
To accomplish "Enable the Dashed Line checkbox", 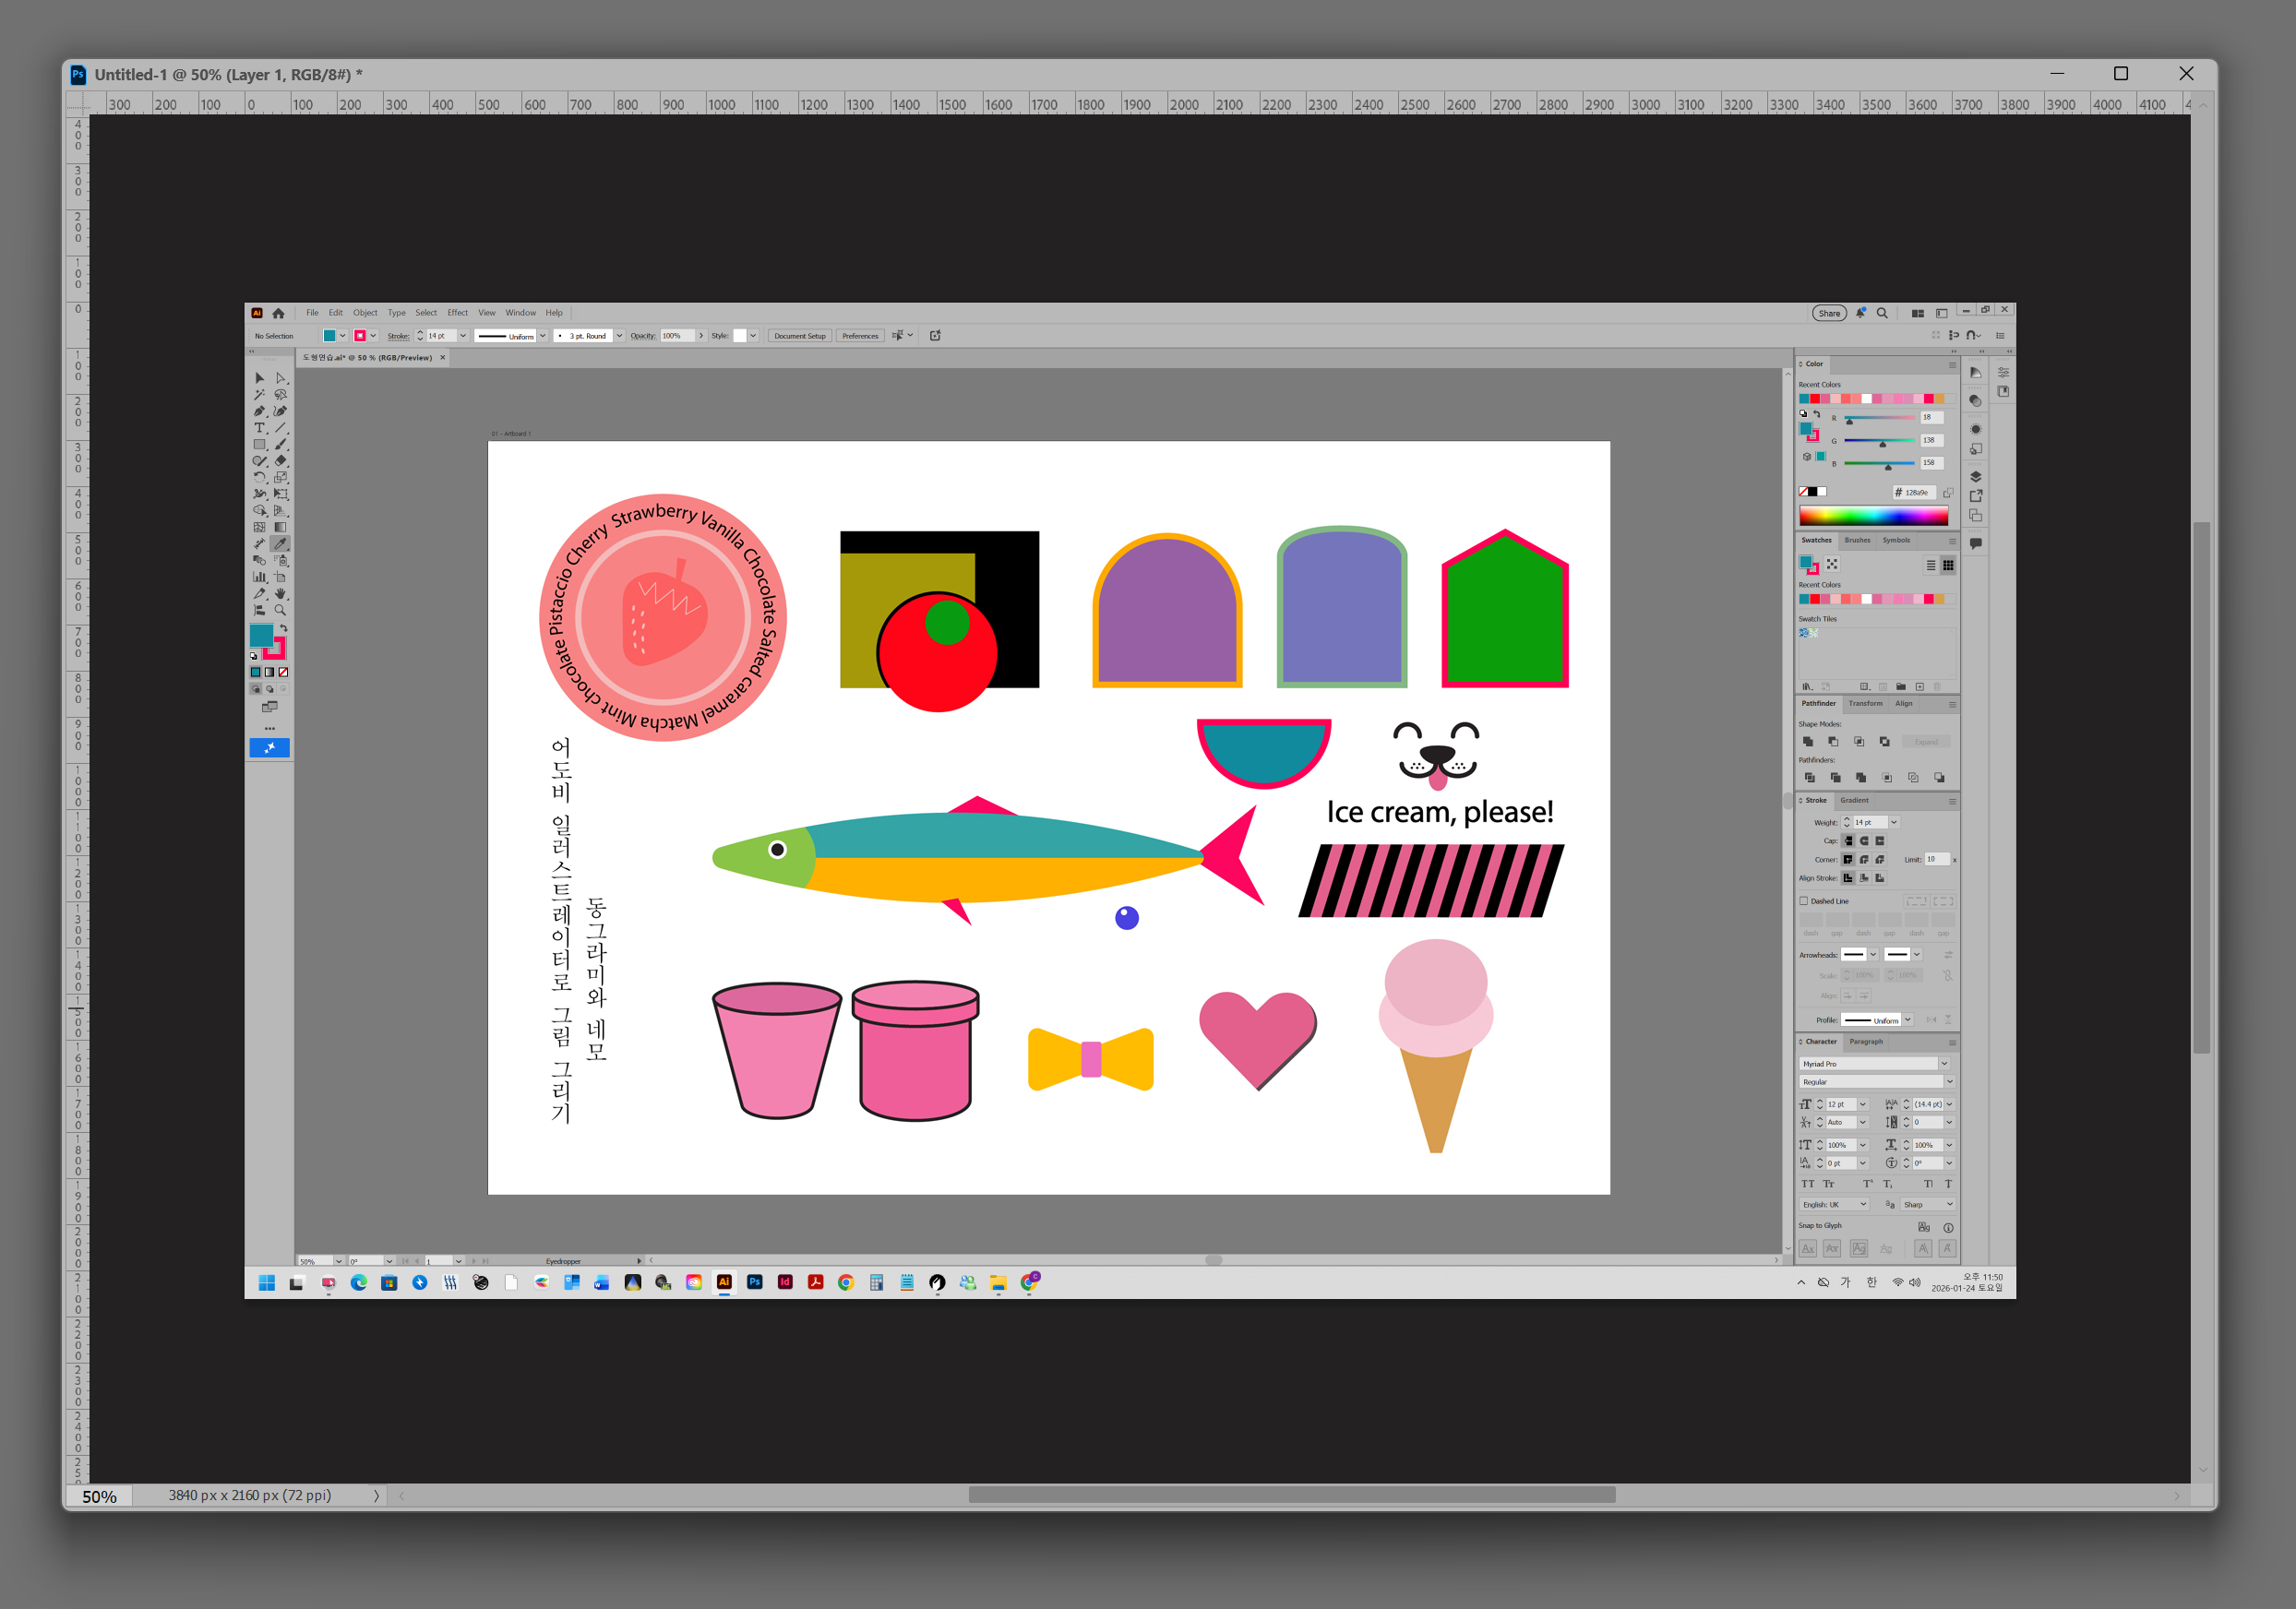I will click(1805, 901).
